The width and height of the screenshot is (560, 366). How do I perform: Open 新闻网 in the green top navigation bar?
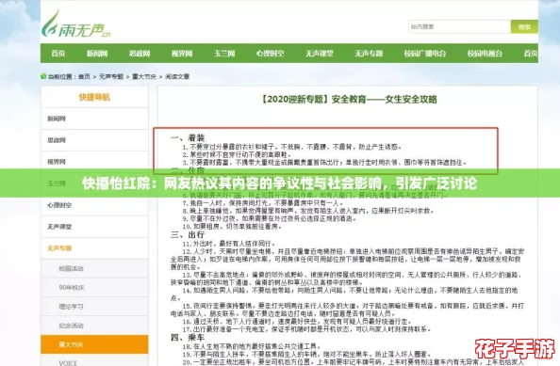97,54
